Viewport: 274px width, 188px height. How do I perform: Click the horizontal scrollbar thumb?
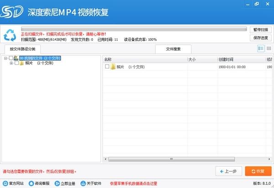pos(171,159)
